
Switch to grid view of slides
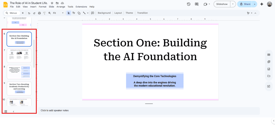pos(6,111)
